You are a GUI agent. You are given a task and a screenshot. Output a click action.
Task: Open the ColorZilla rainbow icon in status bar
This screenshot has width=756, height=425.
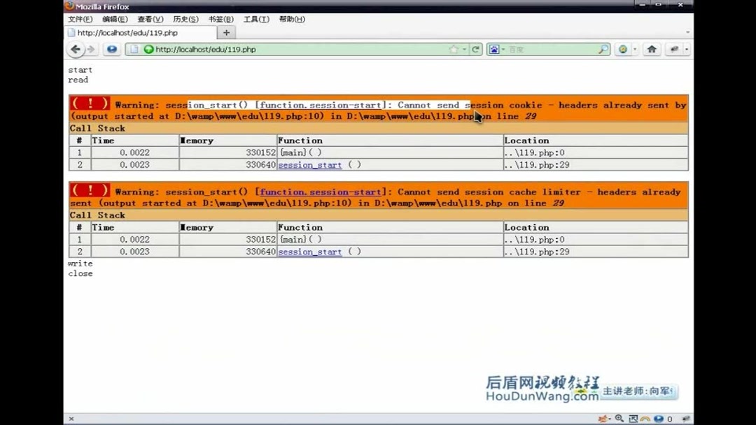645,418
